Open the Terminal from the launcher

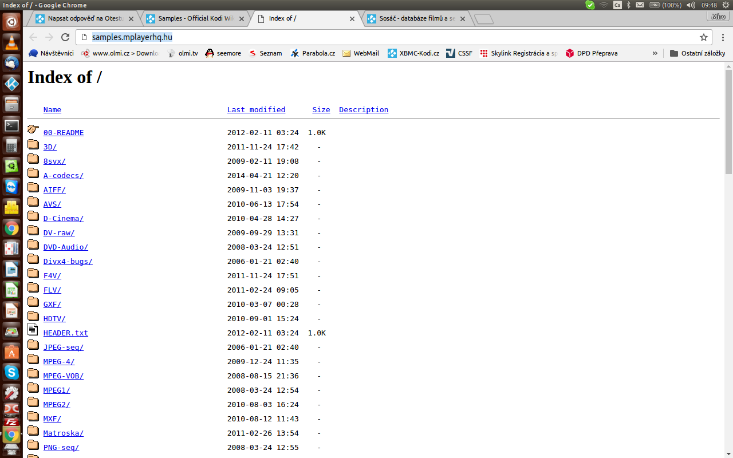point(11,125)
